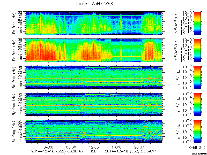Select the By freq spectrogram panel
Image resolution: width=207 pixels, height=155 pixels.
[94, 105]
